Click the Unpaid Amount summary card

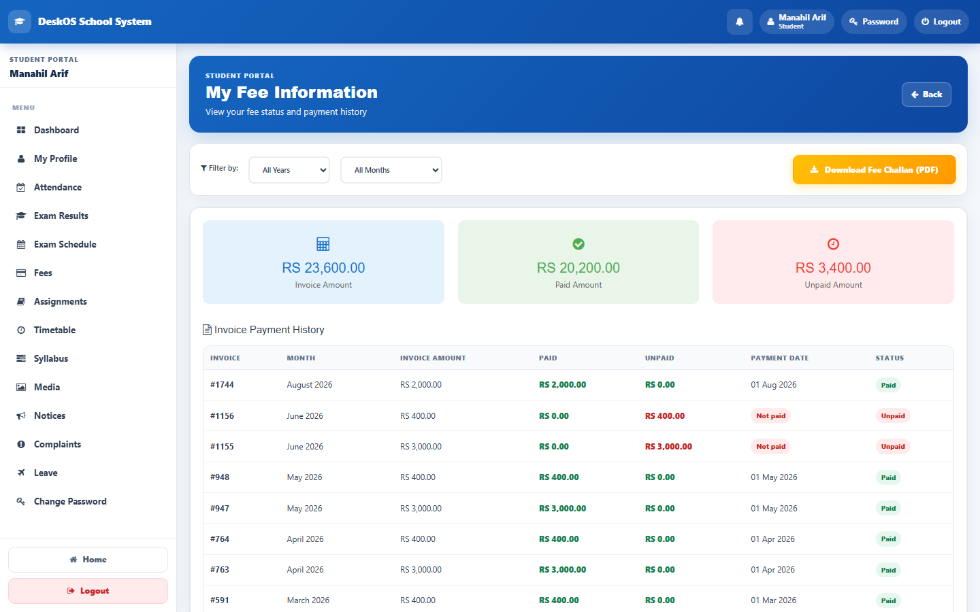coord(833,262)
